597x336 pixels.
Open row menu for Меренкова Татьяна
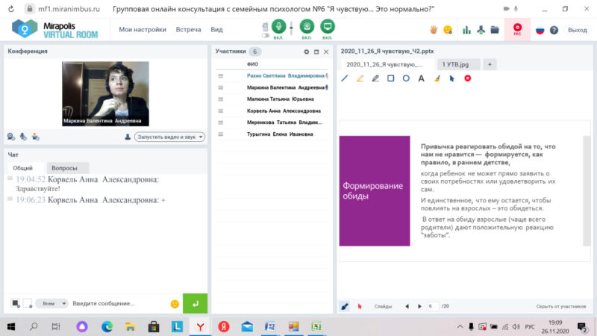(x=220, y=122)
